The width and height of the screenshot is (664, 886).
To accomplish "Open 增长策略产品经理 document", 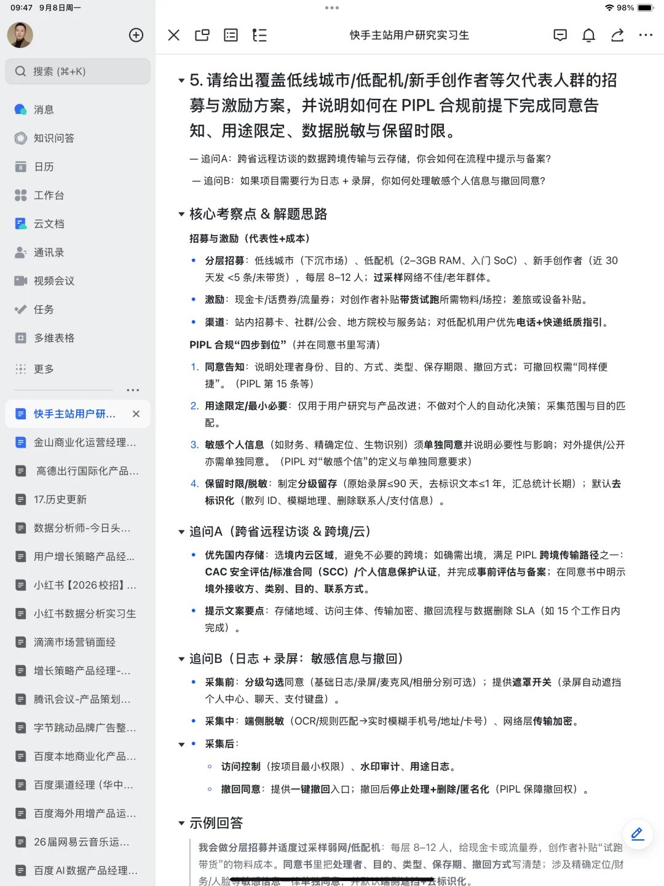I will pos(77,671).
